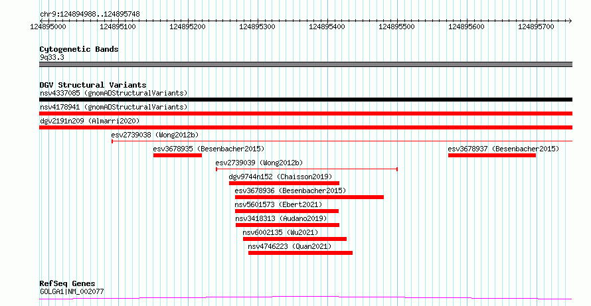Select the red nsv4746223 variant bar
The width and height of the screenshot is (591, 306).
300,253
